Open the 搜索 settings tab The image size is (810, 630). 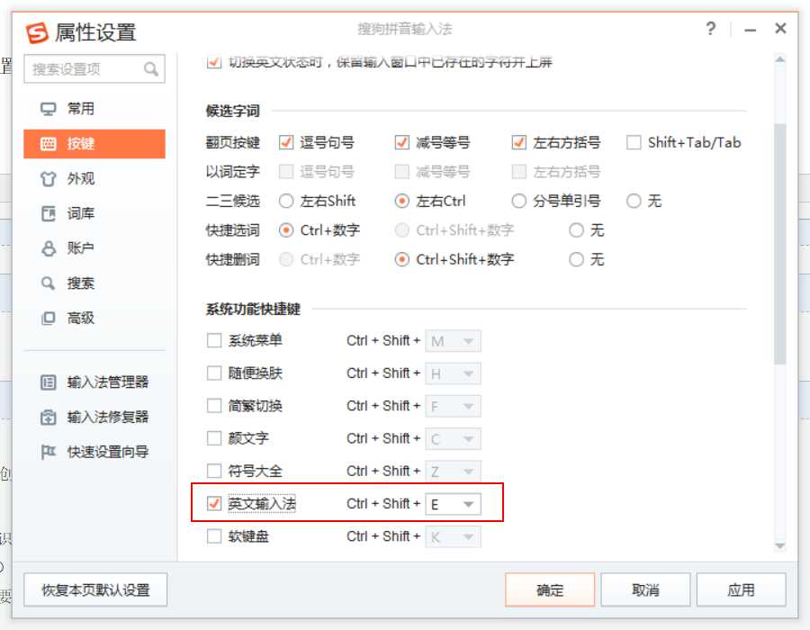tap(94, 283)
